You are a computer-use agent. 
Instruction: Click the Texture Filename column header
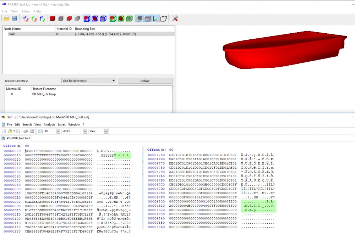pos(44,89)
